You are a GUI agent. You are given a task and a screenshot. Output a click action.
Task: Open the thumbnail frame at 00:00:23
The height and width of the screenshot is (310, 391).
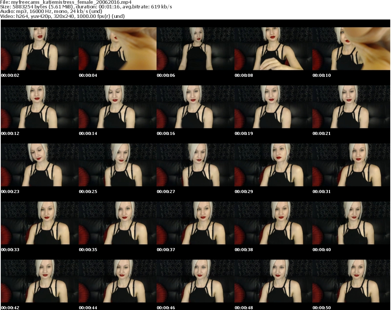click(x=40, y=165)
